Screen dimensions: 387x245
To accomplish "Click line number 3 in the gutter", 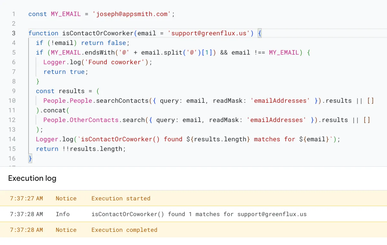I will click(14, 33).
